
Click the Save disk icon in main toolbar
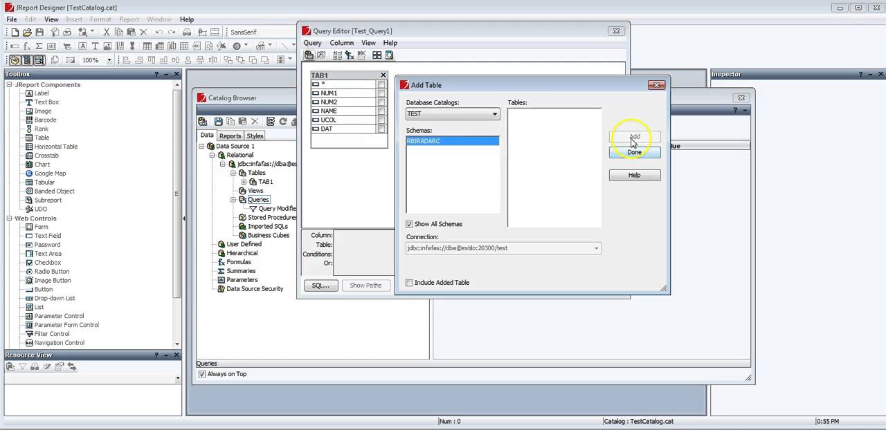coord(39,32)
